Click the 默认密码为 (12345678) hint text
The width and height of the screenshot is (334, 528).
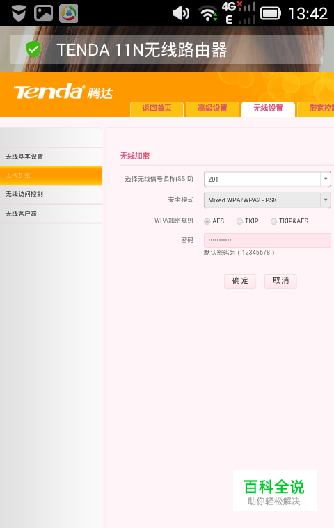pyautogui.click(x=239, y=253)
